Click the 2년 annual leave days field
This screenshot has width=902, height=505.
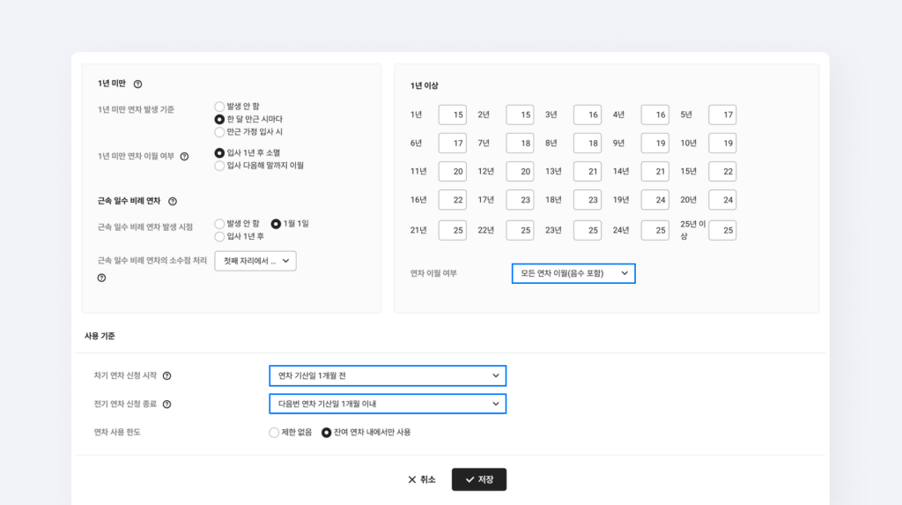(x=520, y=115)
